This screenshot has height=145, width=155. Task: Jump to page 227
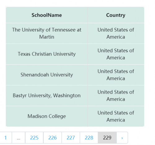[71, 138]
